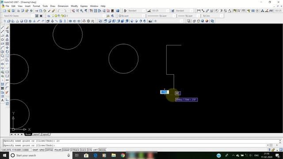Toggle ORTHO mode in status bar

(50, 150)
